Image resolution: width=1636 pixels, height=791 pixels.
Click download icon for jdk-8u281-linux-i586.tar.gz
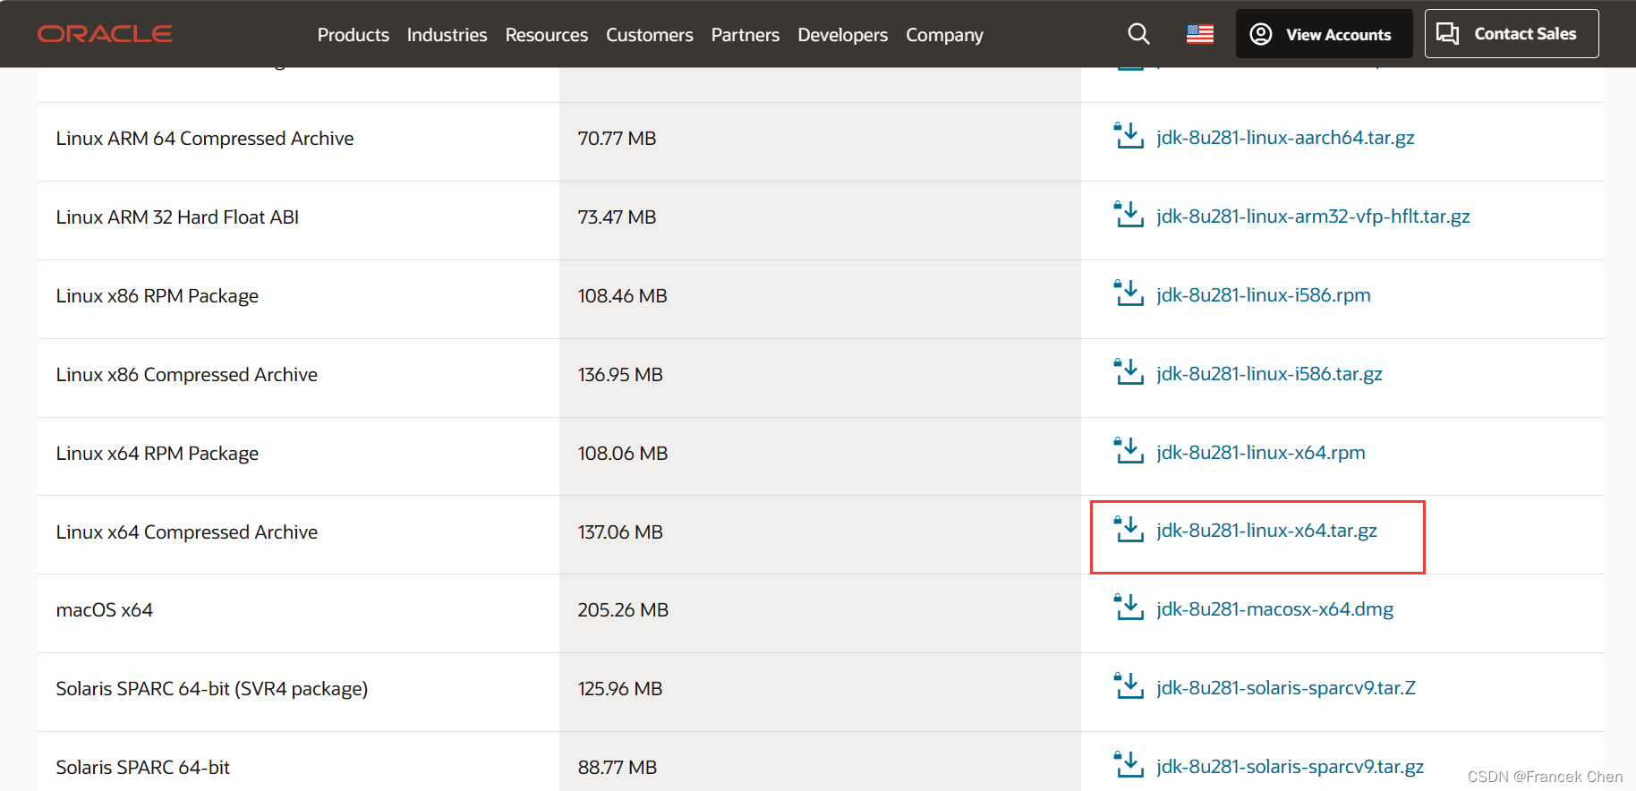coord(1129,372)
